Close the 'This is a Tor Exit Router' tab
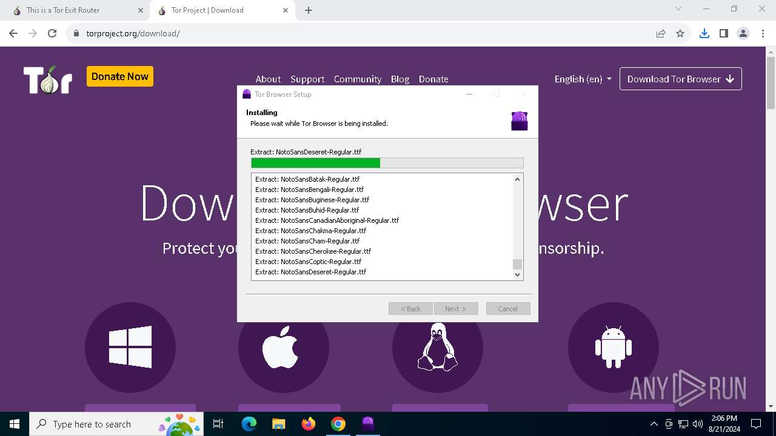The width and height of the screenshot is (776, 436). (x=141, y=10)
